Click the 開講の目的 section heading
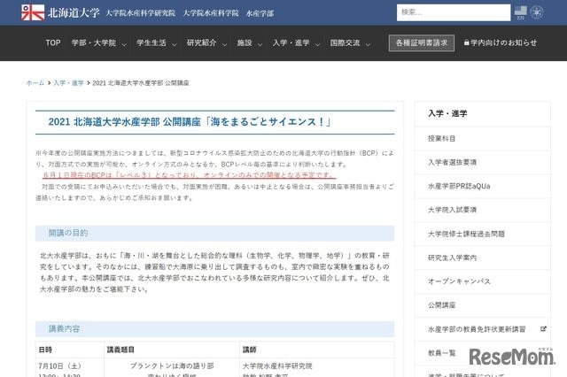The image size is (567, 377). [68, 233]
